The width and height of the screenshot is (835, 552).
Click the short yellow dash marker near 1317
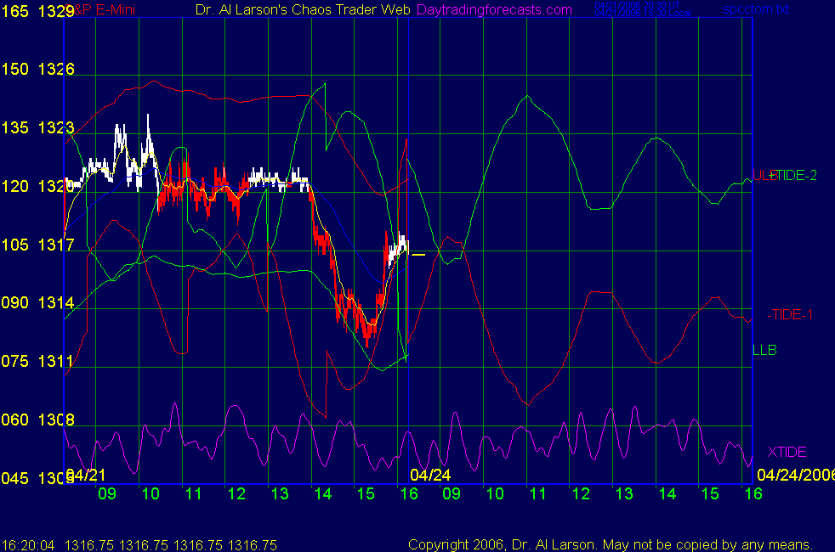pyautogui.click(x=418, y=255)
